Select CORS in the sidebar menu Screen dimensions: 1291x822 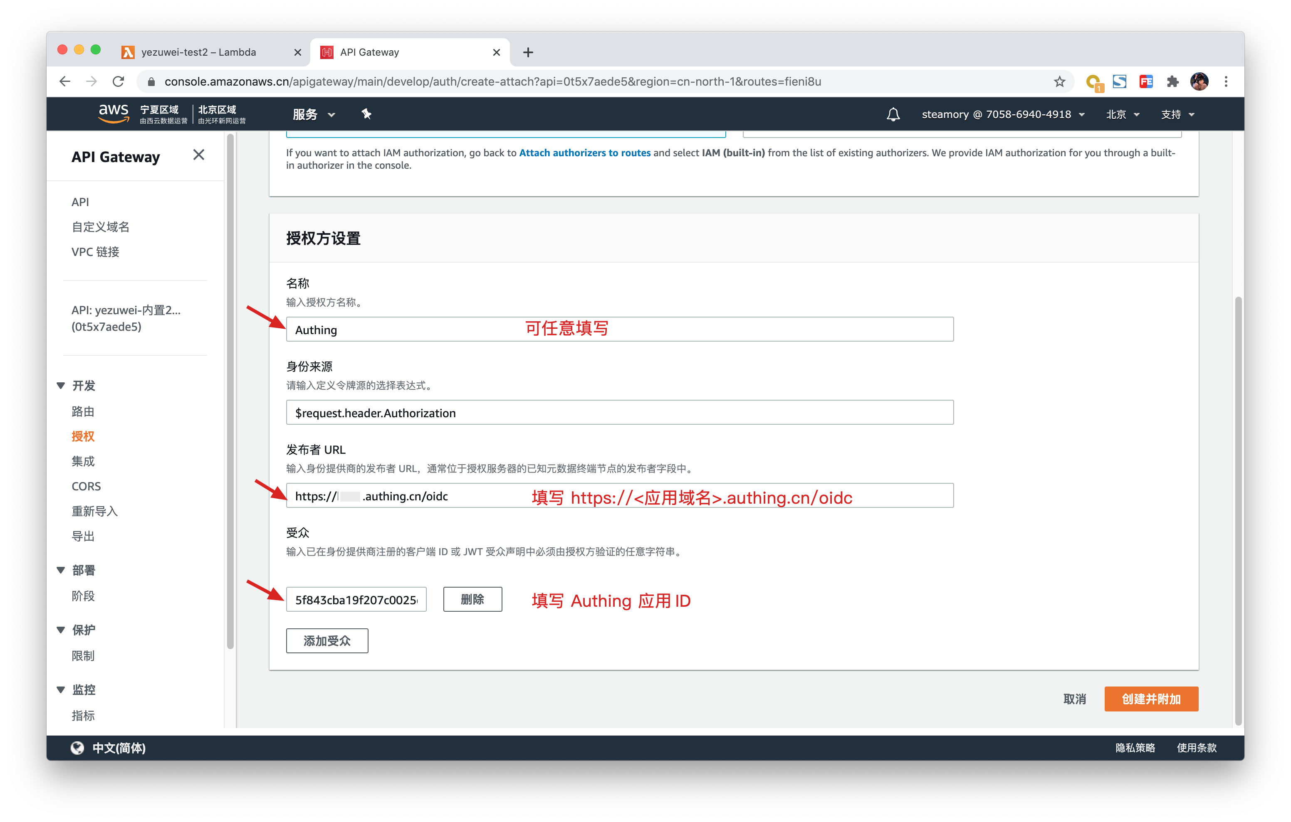coord(86,486)
